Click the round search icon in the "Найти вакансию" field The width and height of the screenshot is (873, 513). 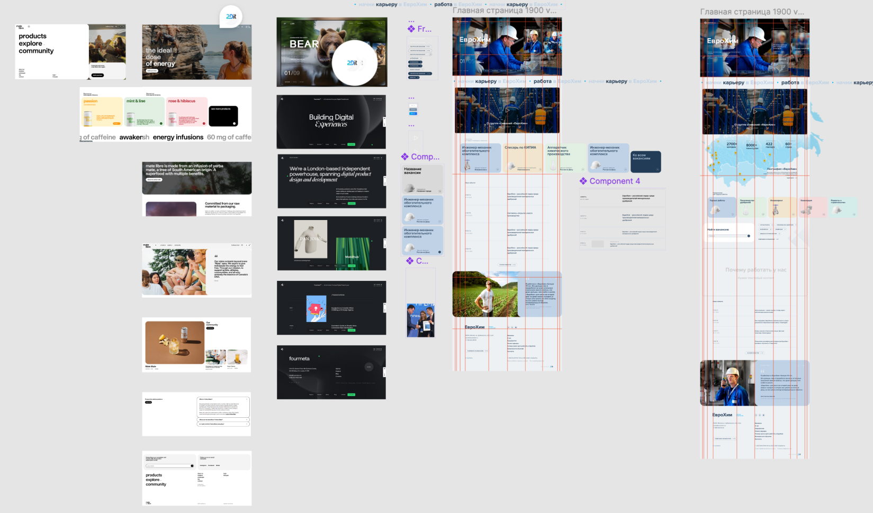[x=749, y=236]
